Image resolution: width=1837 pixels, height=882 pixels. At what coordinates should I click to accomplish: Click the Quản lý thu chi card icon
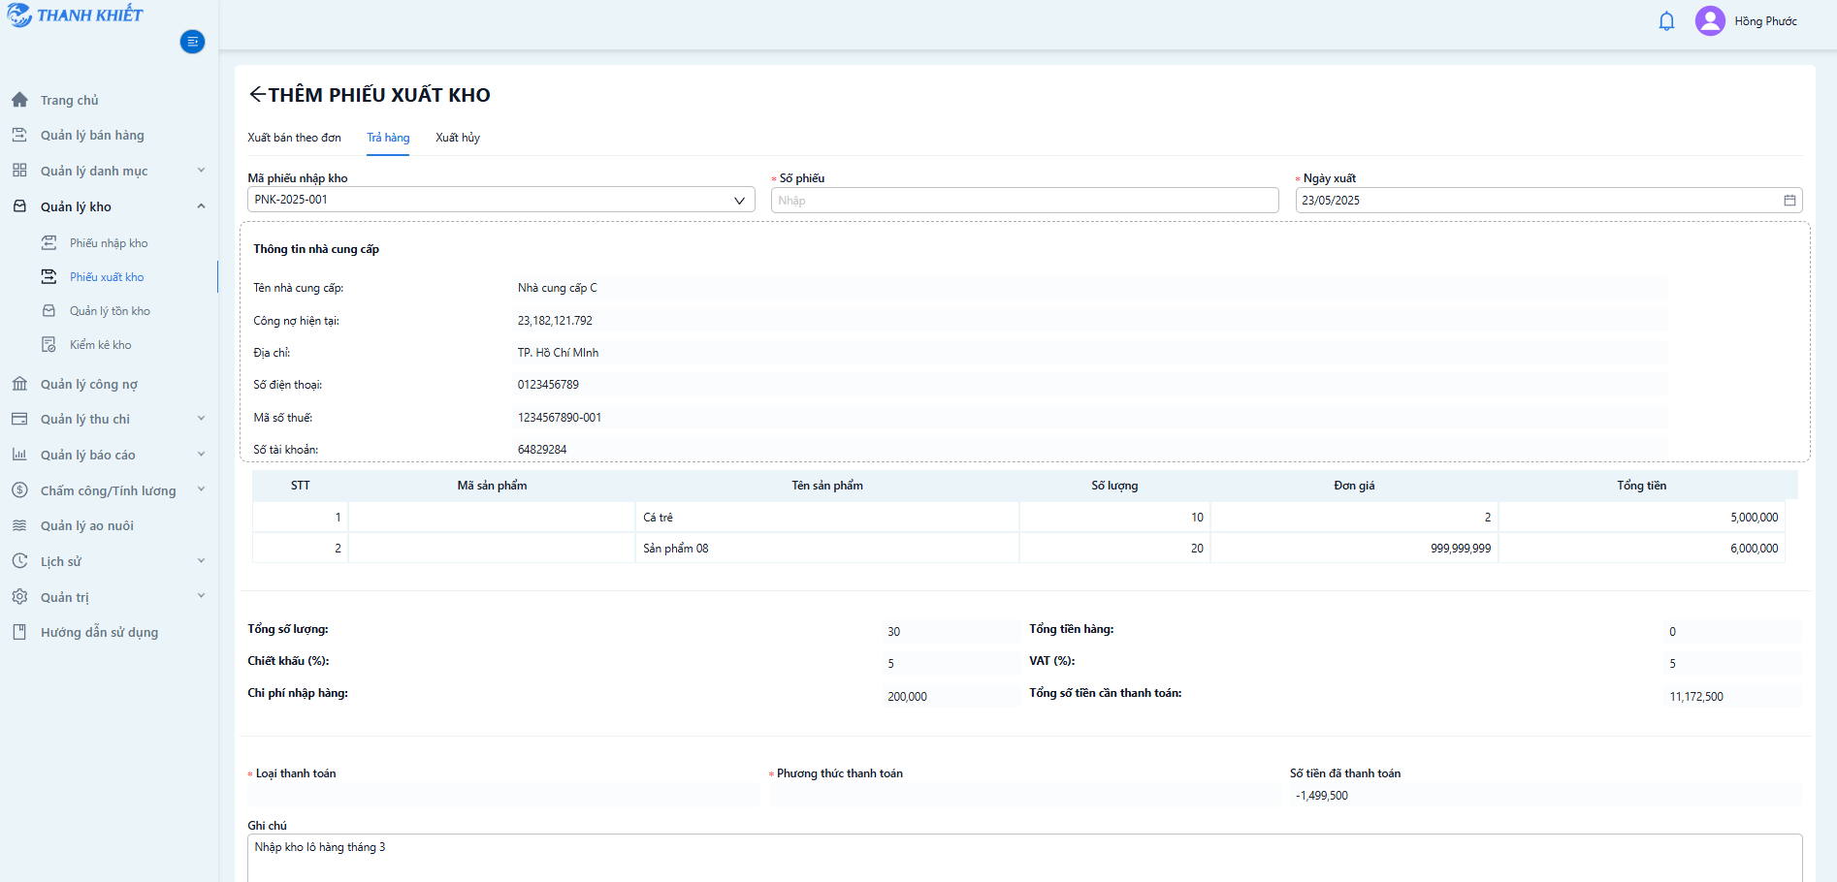[19, 419]
